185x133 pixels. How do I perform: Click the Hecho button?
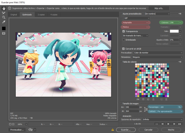pyautogui.click(x=171, y=130)
